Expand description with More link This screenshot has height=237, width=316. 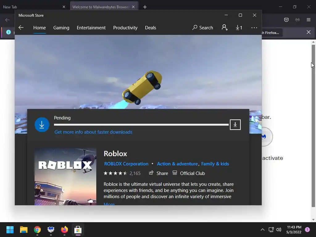tap(109, 204)
